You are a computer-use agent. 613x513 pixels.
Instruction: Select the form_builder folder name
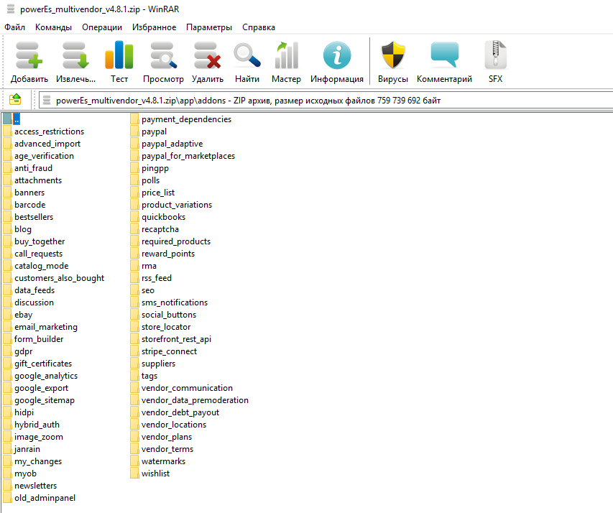click(x=39, y=339)
